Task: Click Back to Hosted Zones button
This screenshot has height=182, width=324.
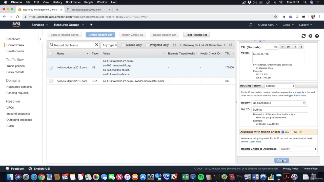Action: coord(65,35)
